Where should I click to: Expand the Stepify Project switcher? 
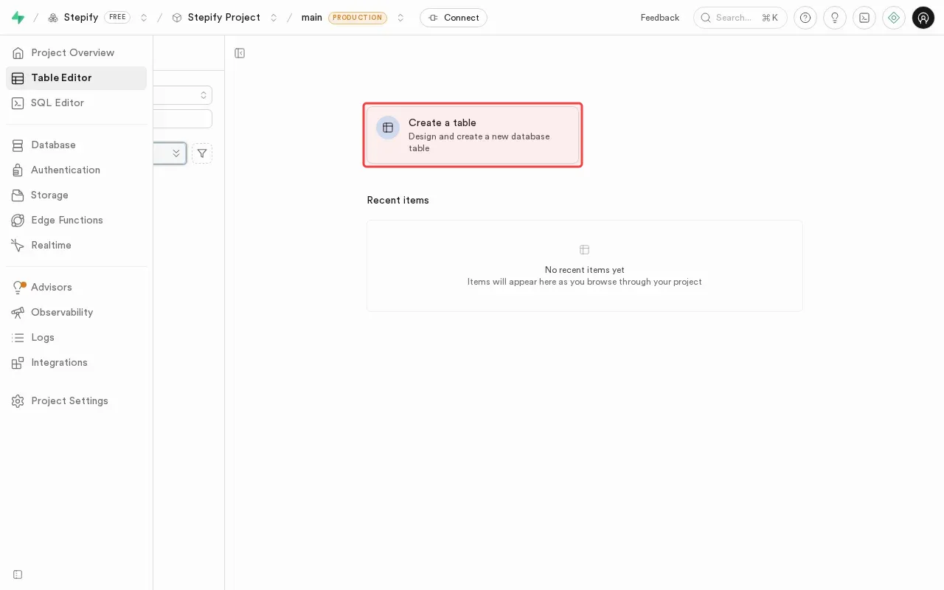tap(274, 17)
